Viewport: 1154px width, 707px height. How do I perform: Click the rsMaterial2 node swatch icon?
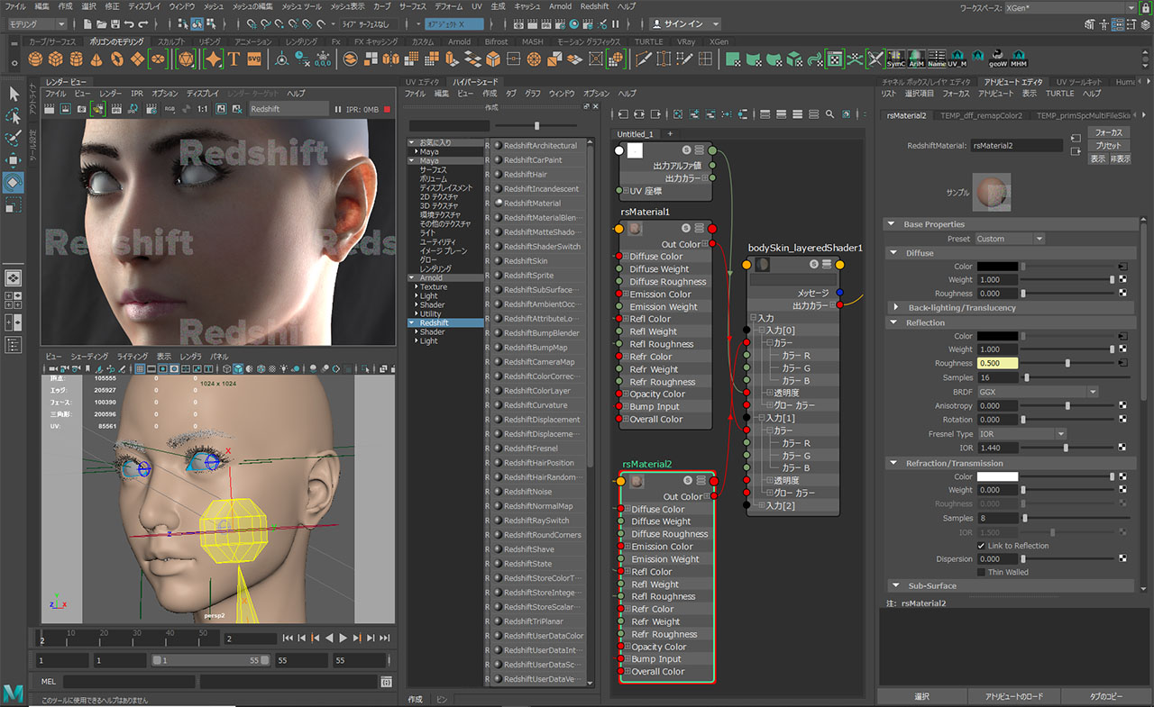pyautogui.click(x=636, y=483)
